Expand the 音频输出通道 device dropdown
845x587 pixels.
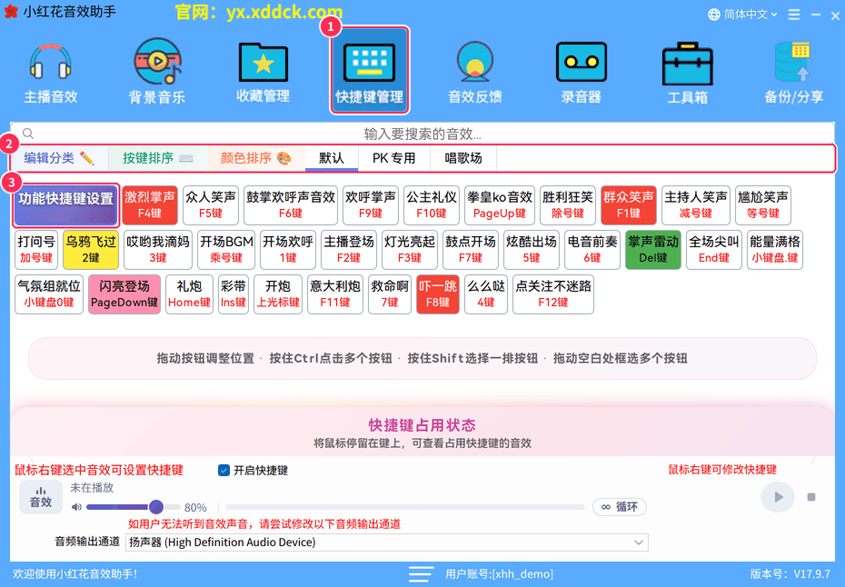(x=387, y=542)
